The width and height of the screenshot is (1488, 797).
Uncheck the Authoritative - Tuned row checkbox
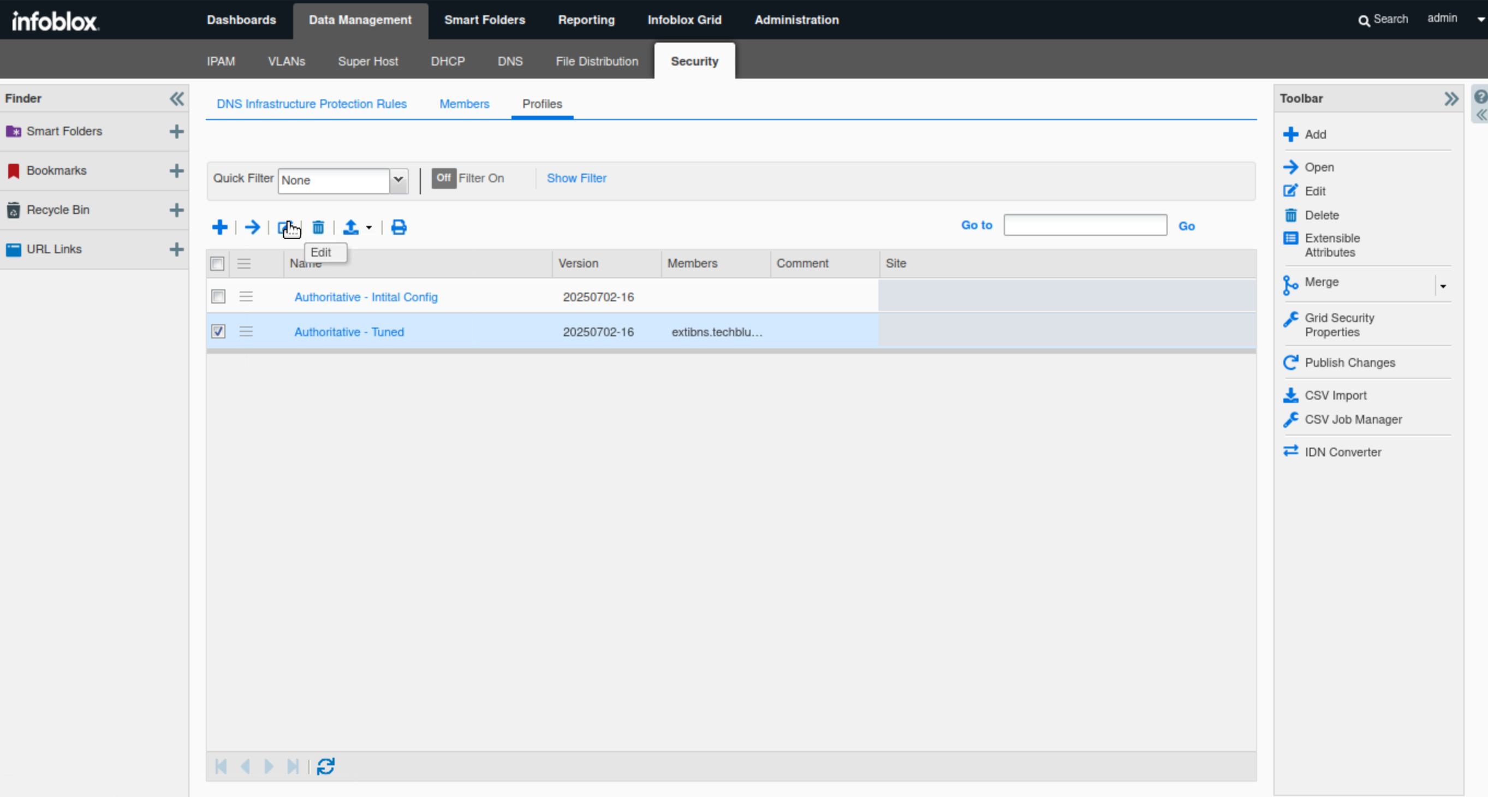[218, 331]
